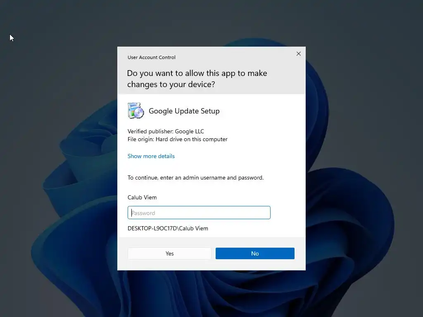Click the User Account Control title text
The image size is (423, 317).
(x=152, y=57)
